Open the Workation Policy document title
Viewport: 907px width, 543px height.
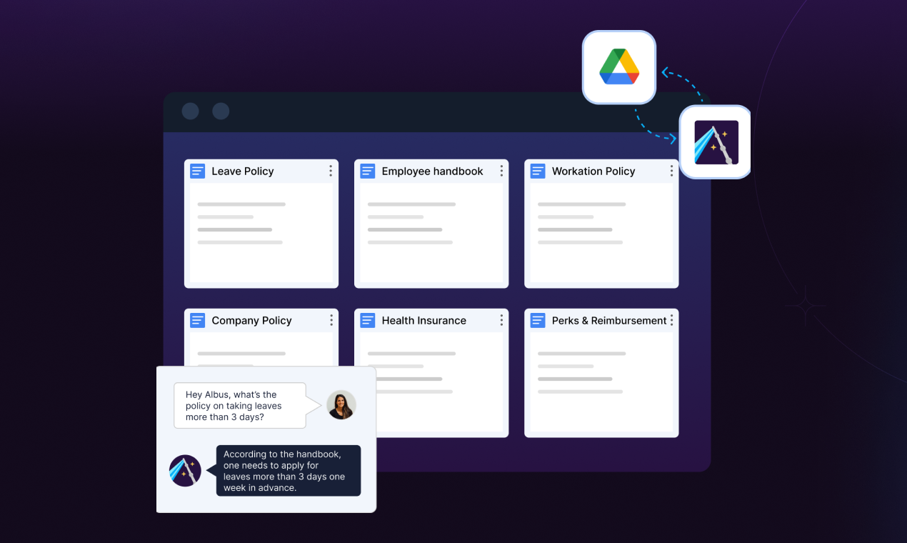(x=593, y=171)
